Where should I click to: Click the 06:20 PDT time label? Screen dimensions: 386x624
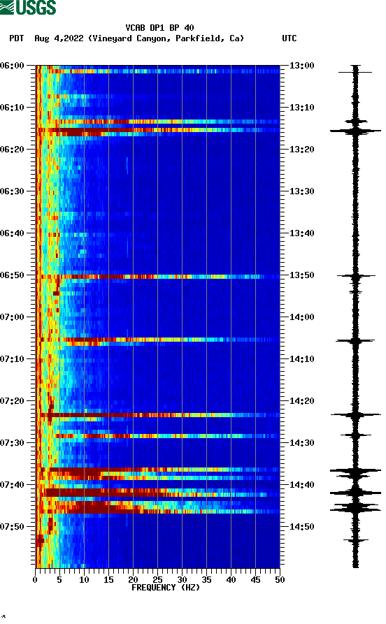point(12,150)
